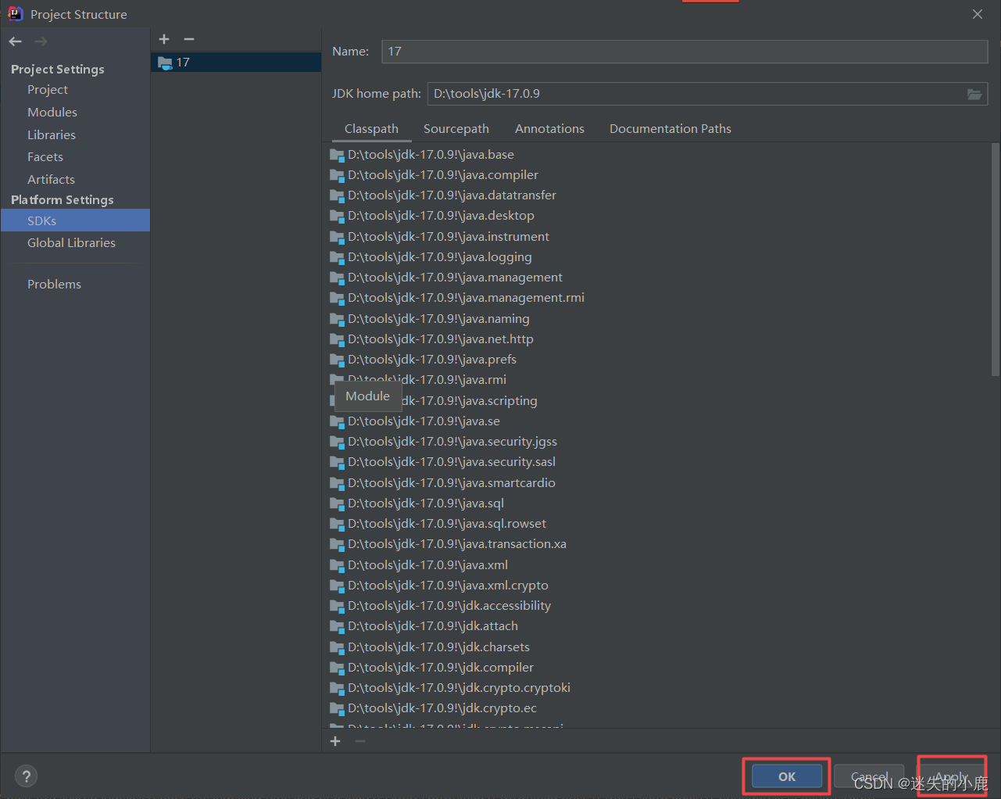Click the Forward navigation arrow
Viewport: 1001px width, 799px height.
point(41,41)
